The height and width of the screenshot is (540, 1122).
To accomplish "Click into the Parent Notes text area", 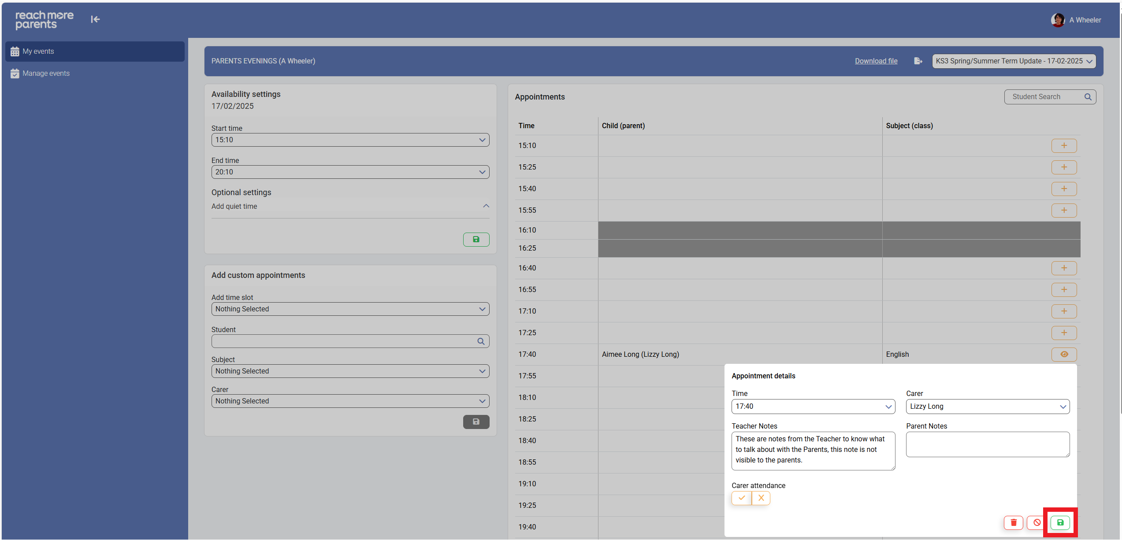I will (987, 444).
